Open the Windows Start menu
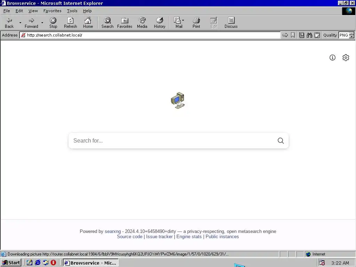This screenshot has width=356, height=267. [11, 263]
